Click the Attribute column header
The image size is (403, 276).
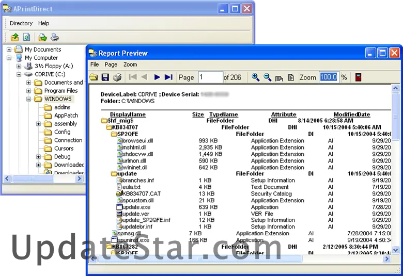(x=284, y=115)
